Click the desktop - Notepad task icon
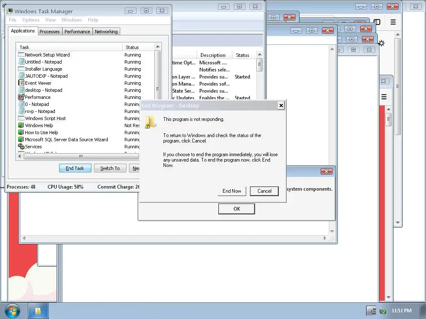The width and height of the screenshot is (426, 319). point(21,90)
